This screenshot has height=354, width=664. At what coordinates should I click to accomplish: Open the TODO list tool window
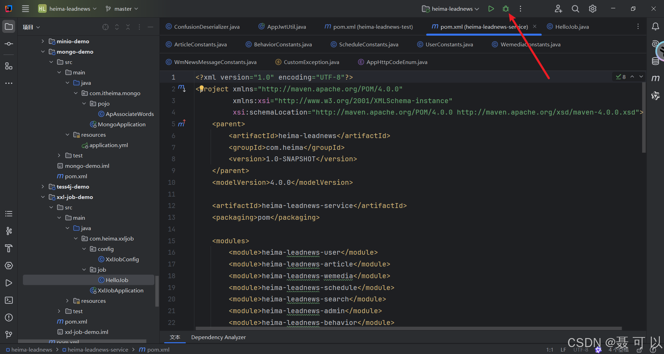(9, 214)
